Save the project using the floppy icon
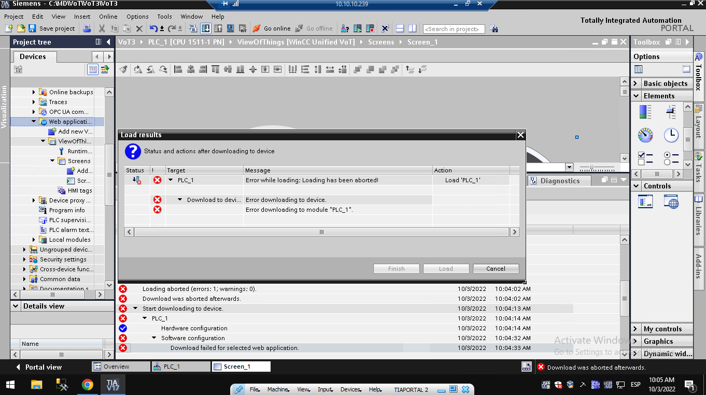 coord(32,28)
